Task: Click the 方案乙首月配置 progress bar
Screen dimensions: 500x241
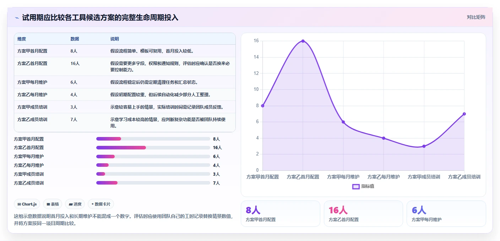Action: click(153, 148)
